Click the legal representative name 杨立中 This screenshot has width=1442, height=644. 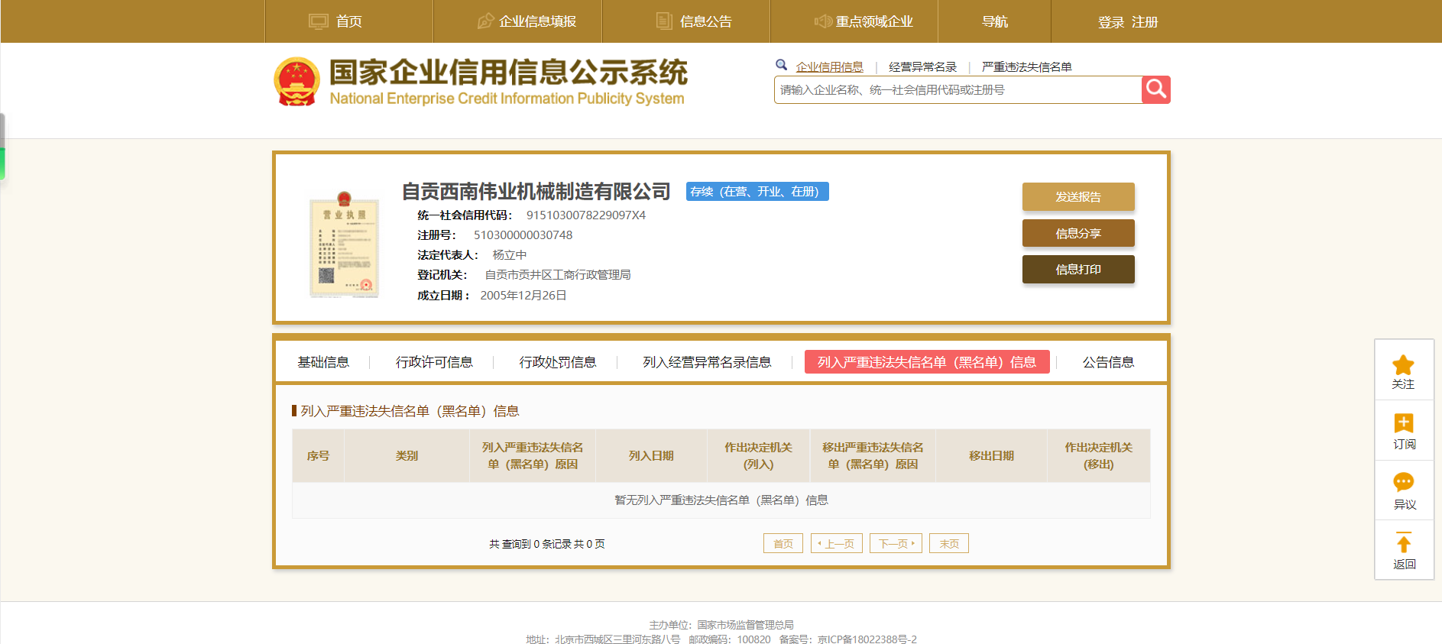(509, 255)
